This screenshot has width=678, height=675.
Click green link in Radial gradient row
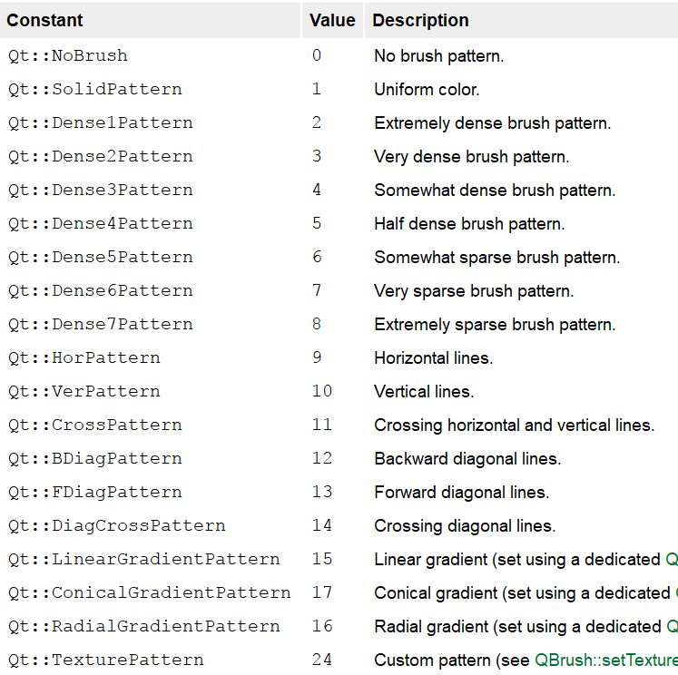pos(672,626)
